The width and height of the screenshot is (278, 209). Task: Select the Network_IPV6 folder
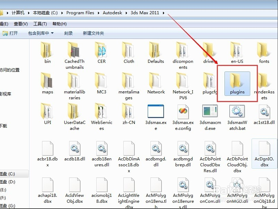(x=183, y=86)
